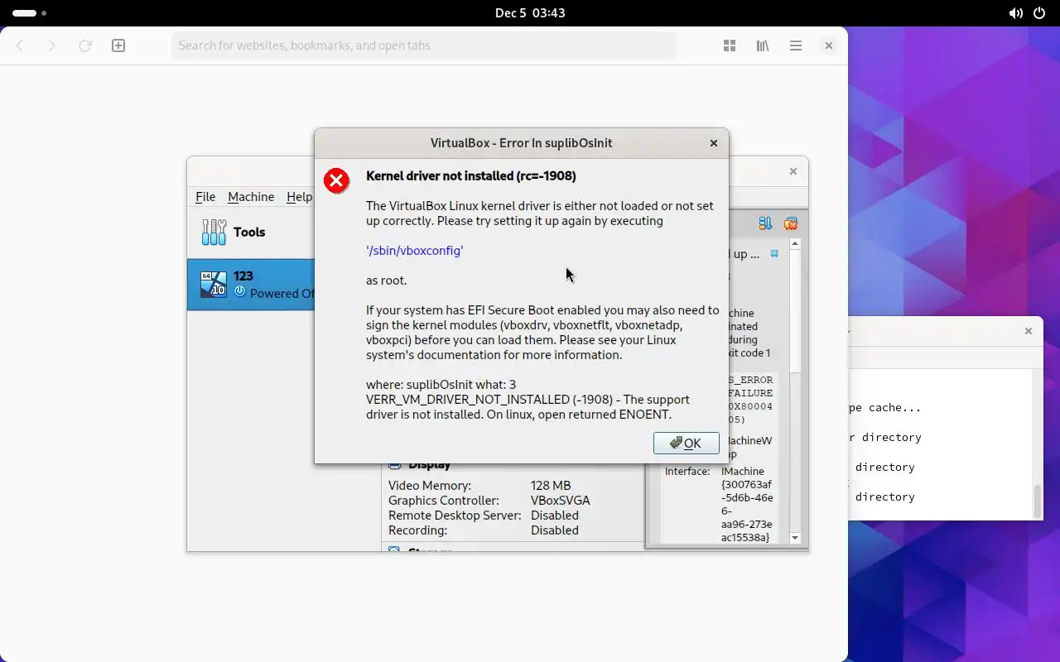Click the browser back button
This screenshot has height=662, width=1060.
21,46
